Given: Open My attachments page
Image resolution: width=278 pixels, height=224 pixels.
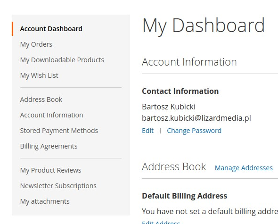Looking at the screenshot, I should tap(45, 201).
